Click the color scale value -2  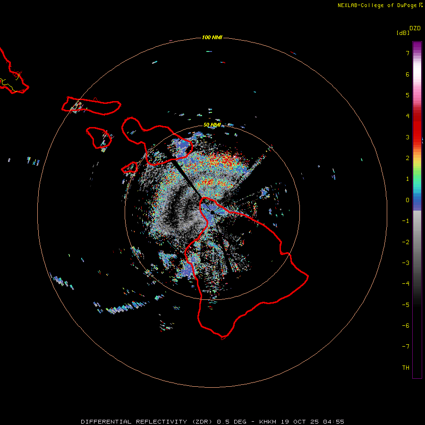(406, 242)
